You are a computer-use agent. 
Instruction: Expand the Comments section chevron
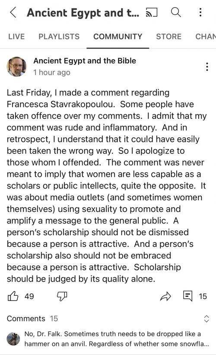pyautogui.click(x=206, y=319)
